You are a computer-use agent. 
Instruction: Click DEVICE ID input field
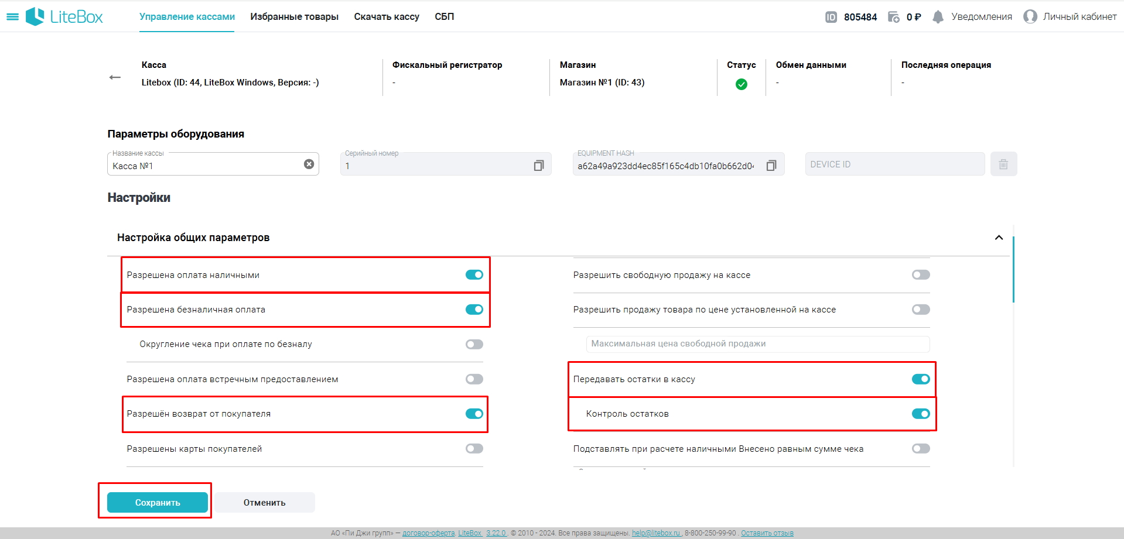tap(895, 164)
